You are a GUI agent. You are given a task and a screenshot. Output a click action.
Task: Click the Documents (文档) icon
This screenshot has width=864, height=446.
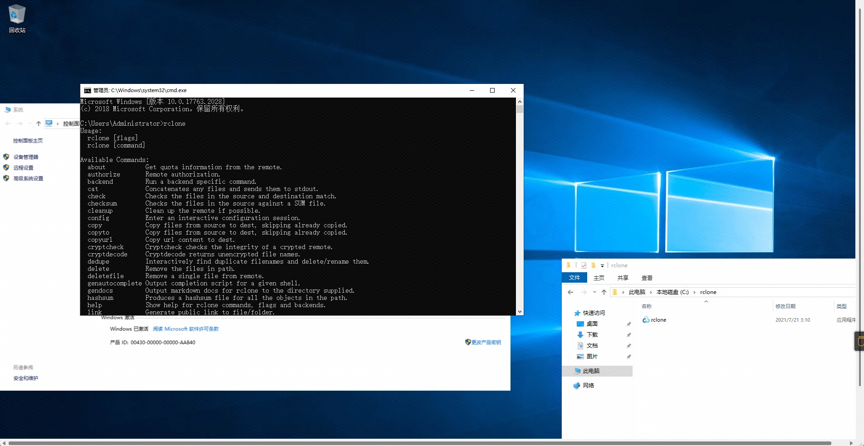tap(580, 346)
